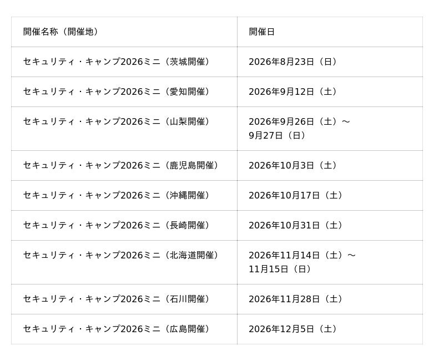Select the 鹿児島開催 event name cell

click(122, 165)
